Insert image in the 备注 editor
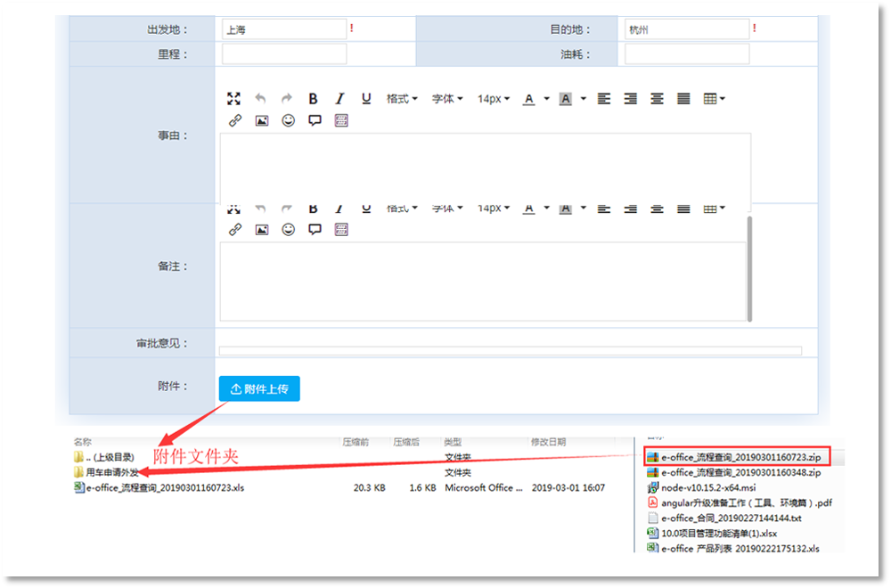The height and width of the screenshot is (588, 891). (x=261, y=230)
